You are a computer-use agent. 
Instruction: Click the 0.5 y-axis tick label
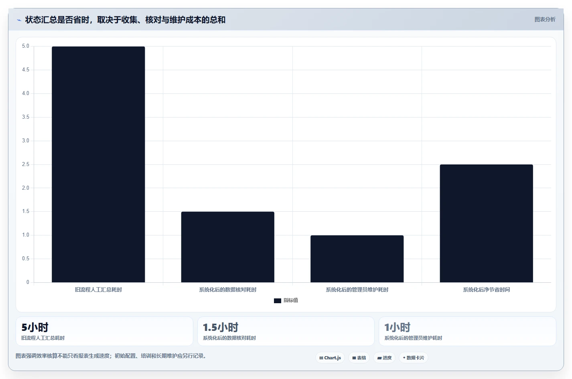26,259
